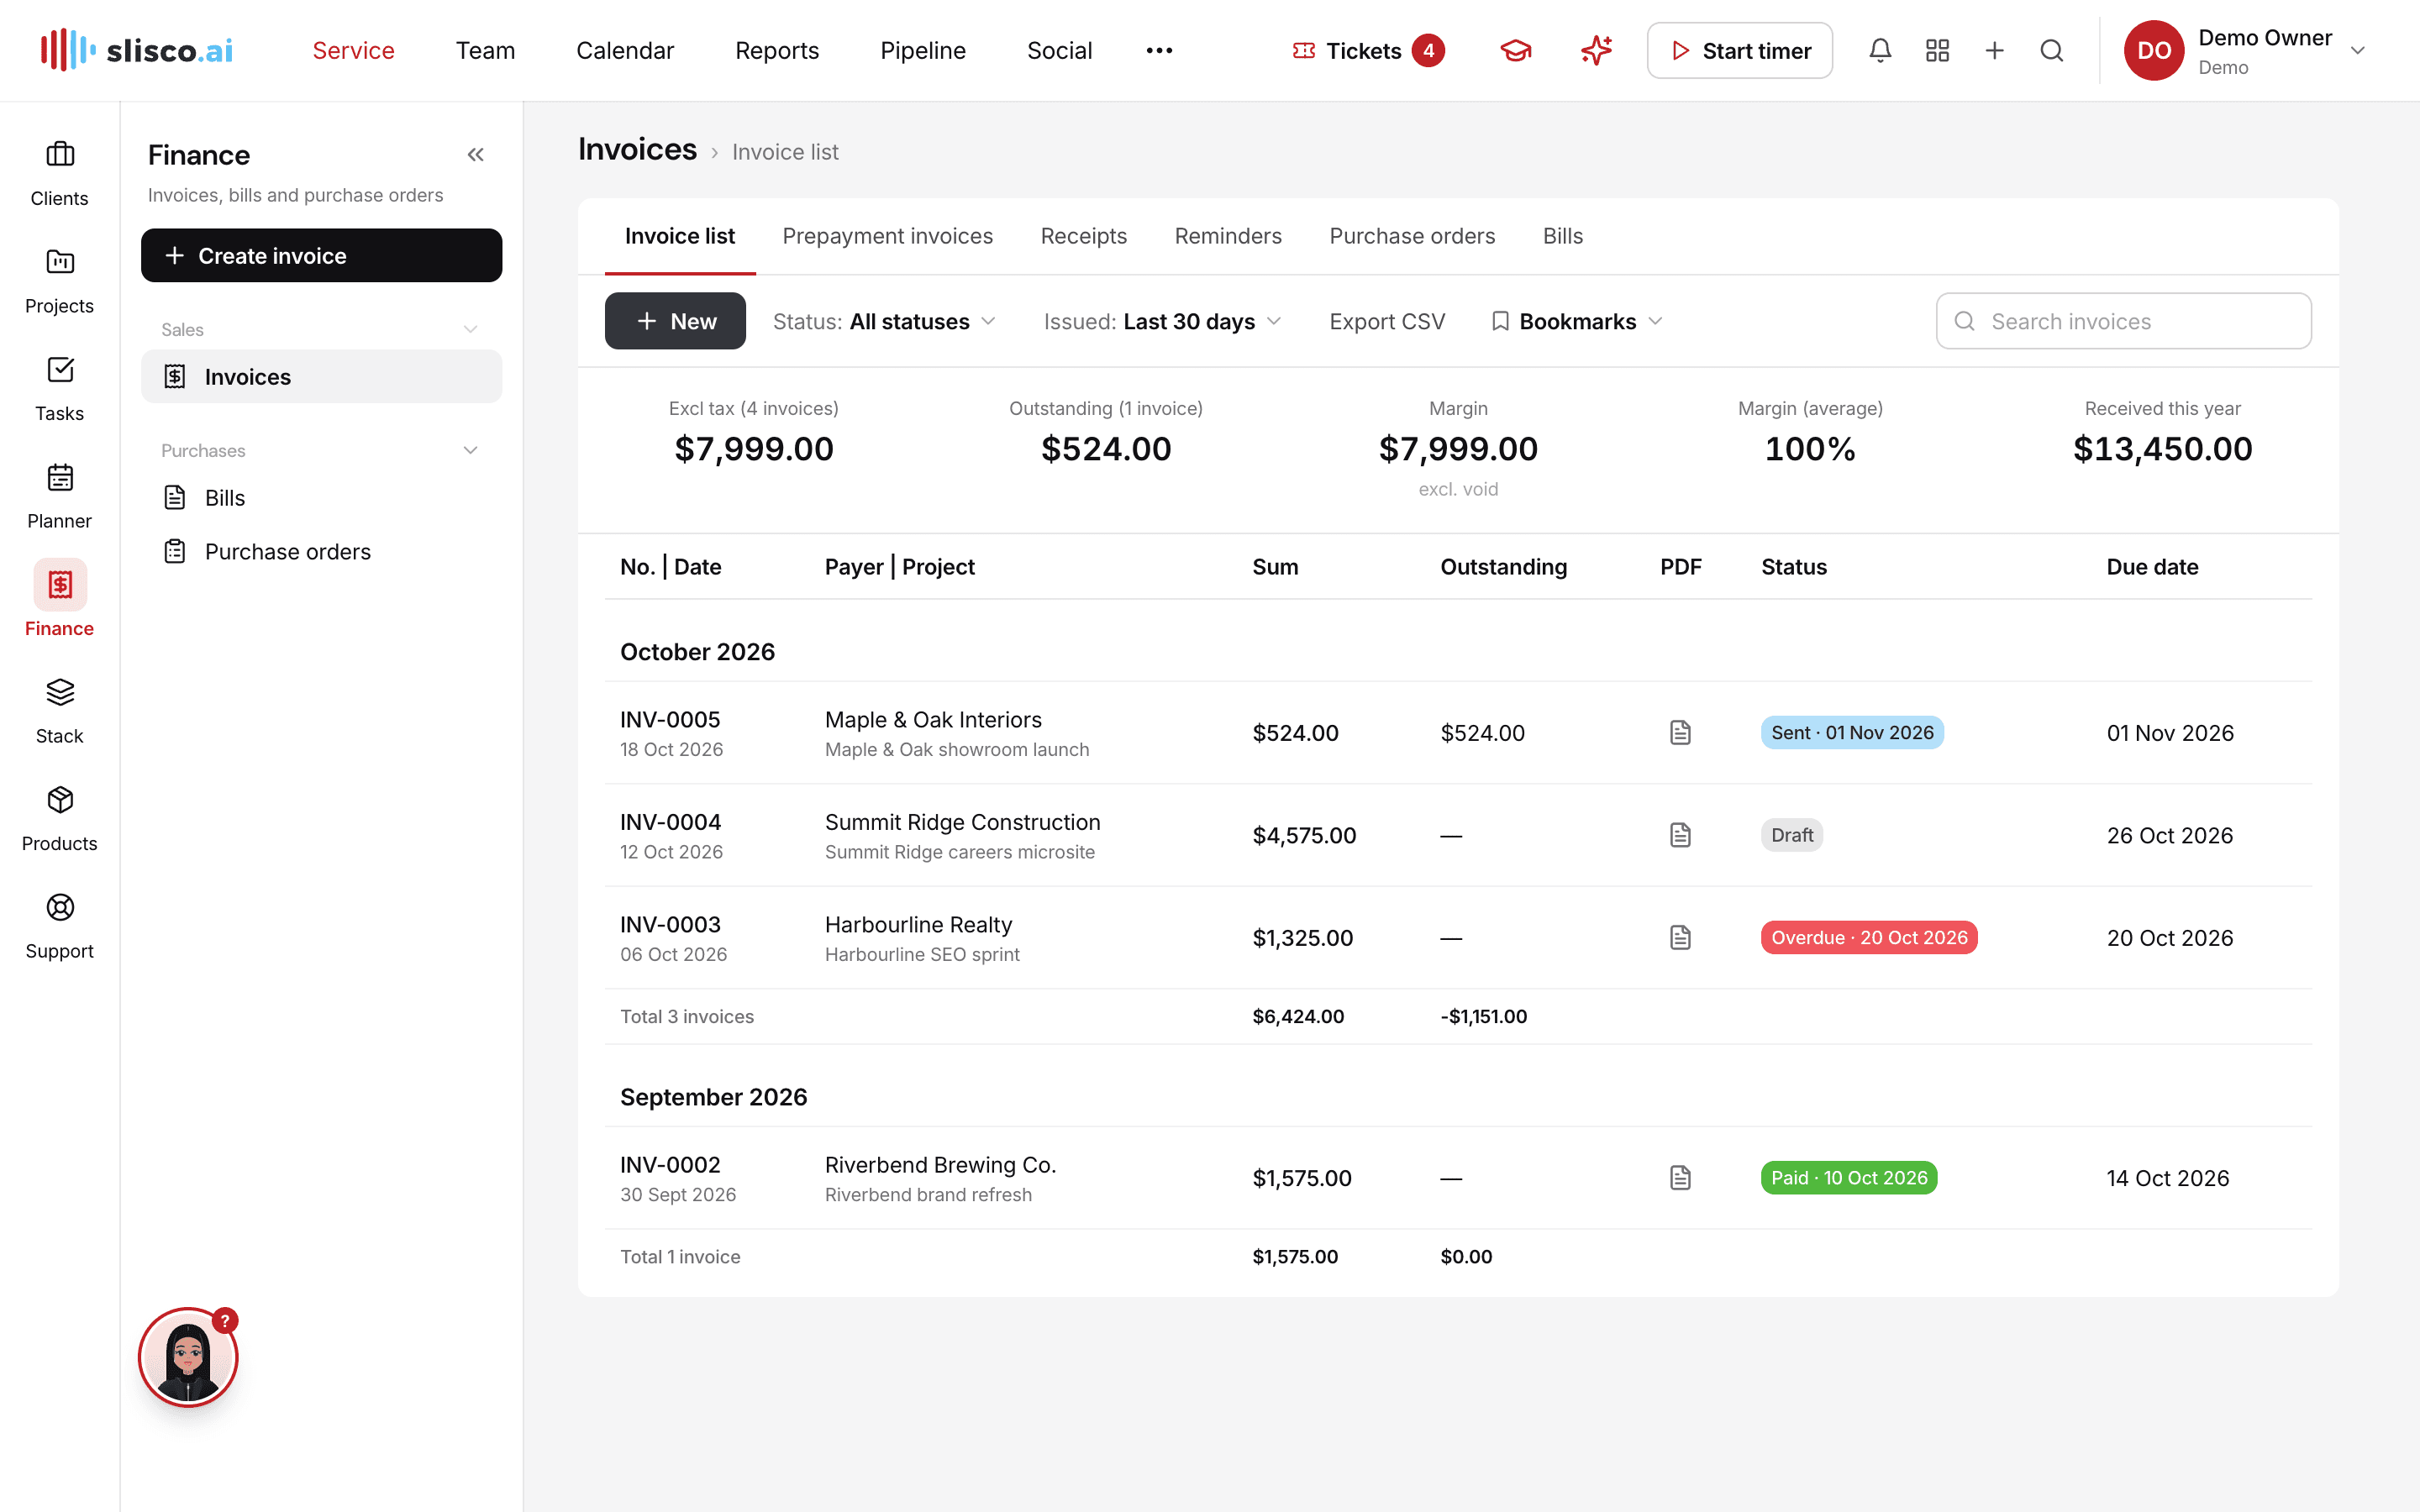The height and width of the screenshot is (1512, 2420).
Task: Open the graduation cap academy icon
Action: point(1516,50)
